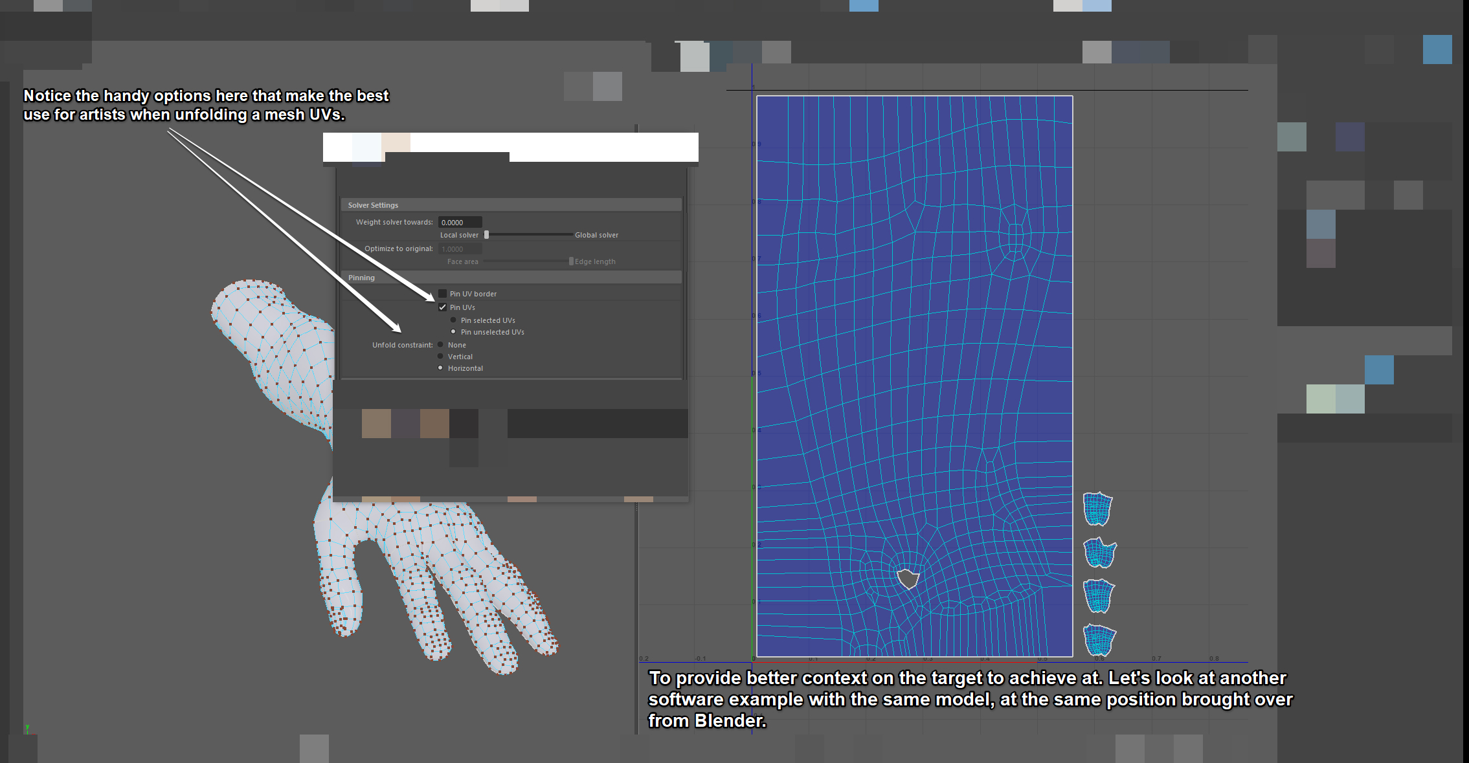Click the Local solver to Global solver slider handle

click(x=486, y=235)
